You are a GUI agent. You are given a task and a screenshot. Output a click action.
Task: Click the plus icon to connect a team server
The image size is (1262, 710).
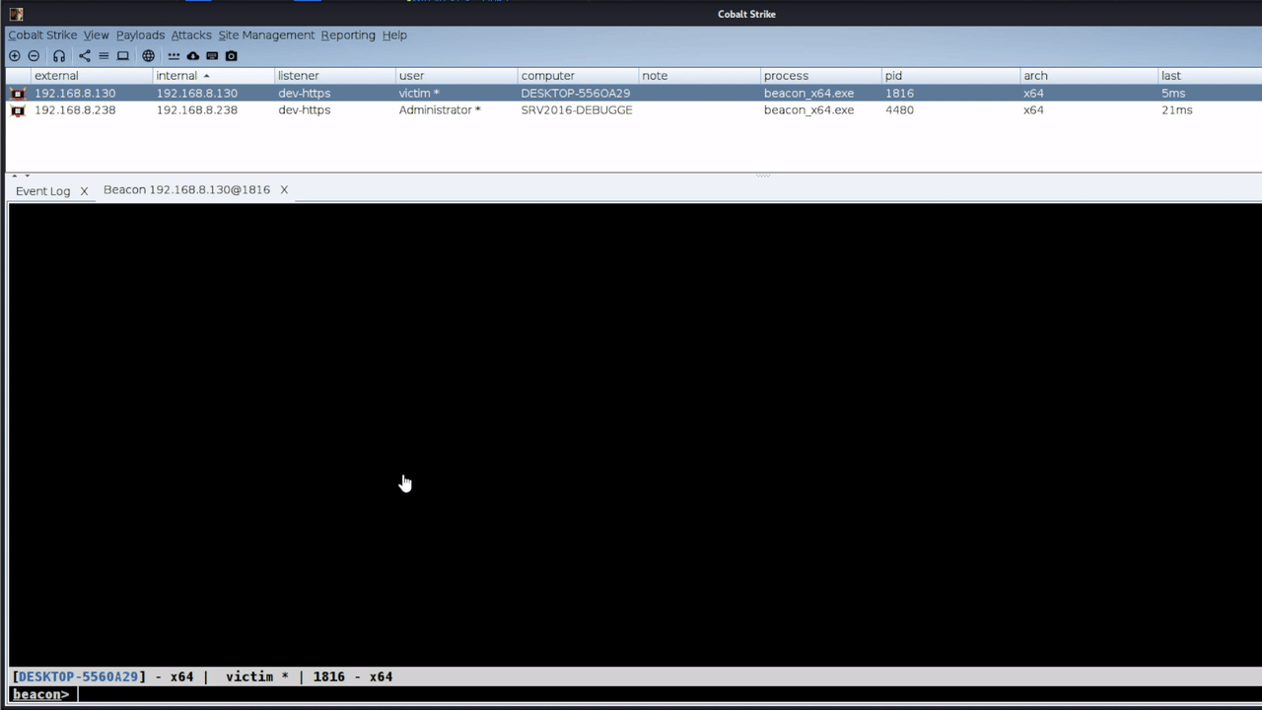(x=14, y=56)
